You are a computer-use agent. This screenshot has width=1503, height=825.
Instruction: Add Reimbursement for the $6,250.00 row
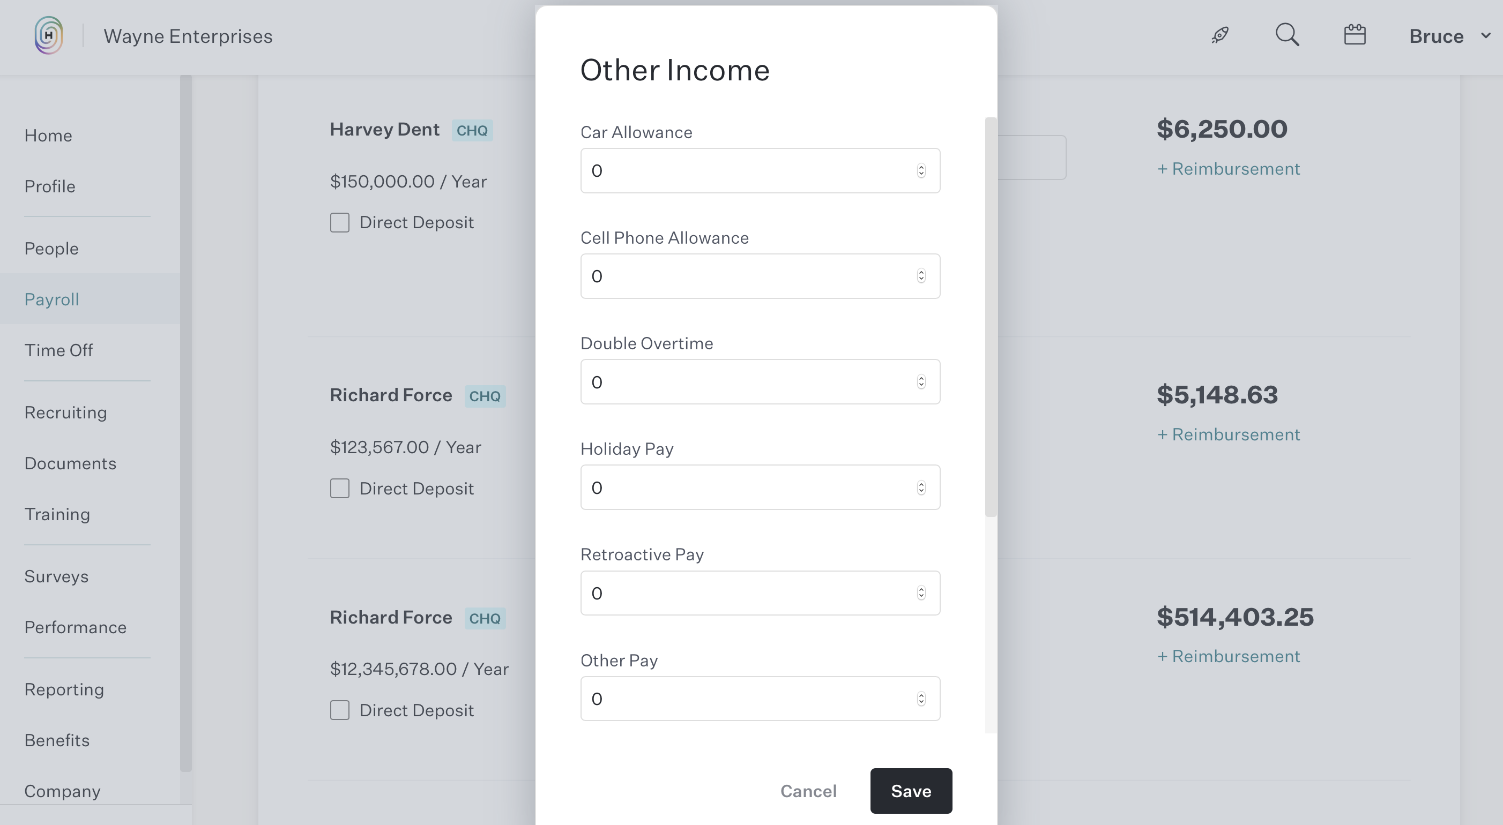coord(1228,169)
